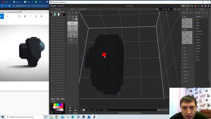Click the wrench icon in Edit panel
Screen dimensions: 211x119
191,13
